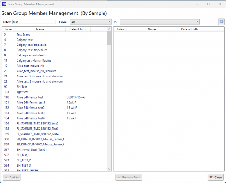This screenshot has width=226, height=183.
Task: Minimize the Scan Group Member Management window
Action: tap(197, 4)
